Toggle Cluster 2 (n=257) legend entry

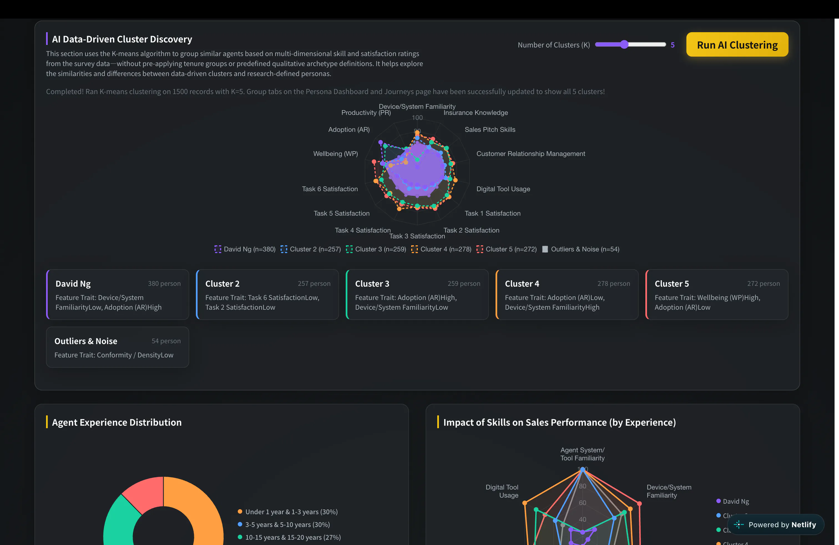[x=310, y=249]
